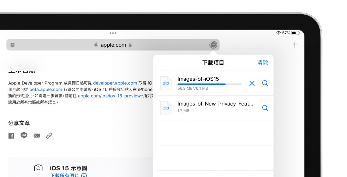Tap the battery indicator icon
Viewport: 347px width, 177px height.
[296, 33]
